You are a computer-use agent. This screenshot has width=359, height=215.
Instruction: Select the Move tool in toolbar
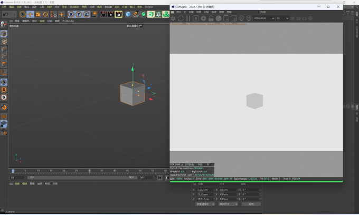coord(30,14)
